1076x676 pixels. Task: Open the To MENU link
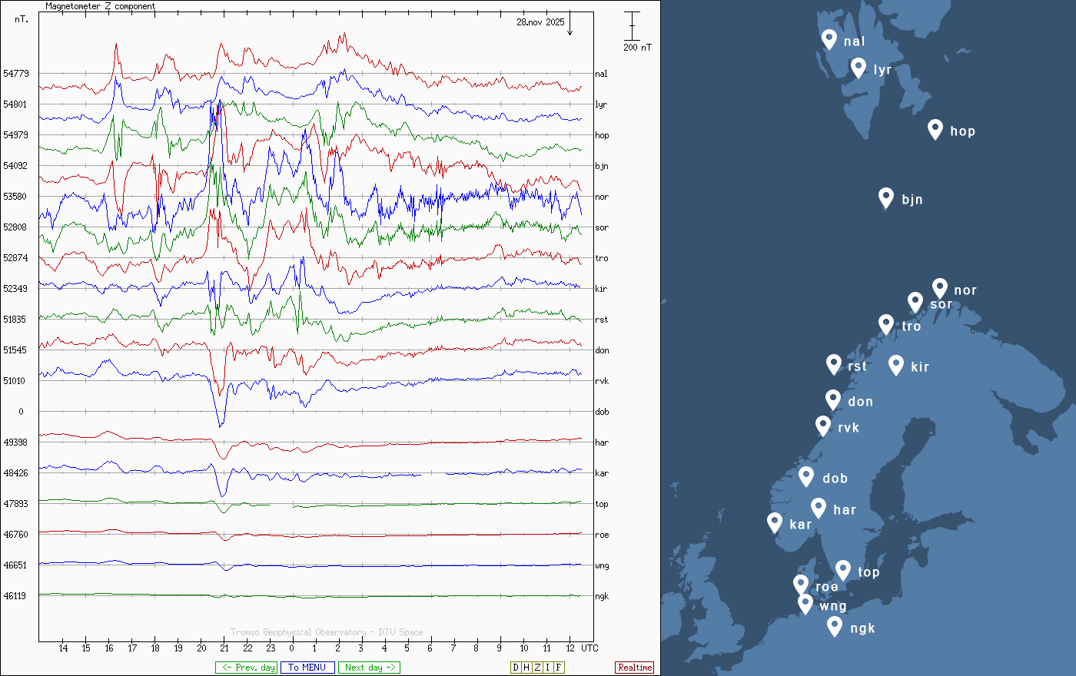(x=307, y=668)
